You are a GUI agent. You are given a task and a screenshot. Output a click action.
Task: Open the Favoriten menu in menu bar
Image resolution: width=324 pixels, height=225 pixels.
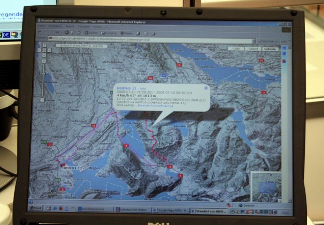[x=84, y=27]
